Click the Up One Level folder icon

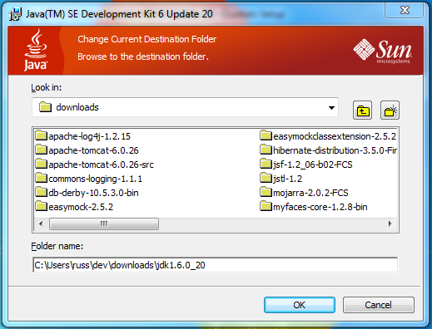362,110
